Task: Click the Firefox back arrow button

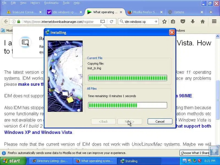Action: (x=6, y=22)
